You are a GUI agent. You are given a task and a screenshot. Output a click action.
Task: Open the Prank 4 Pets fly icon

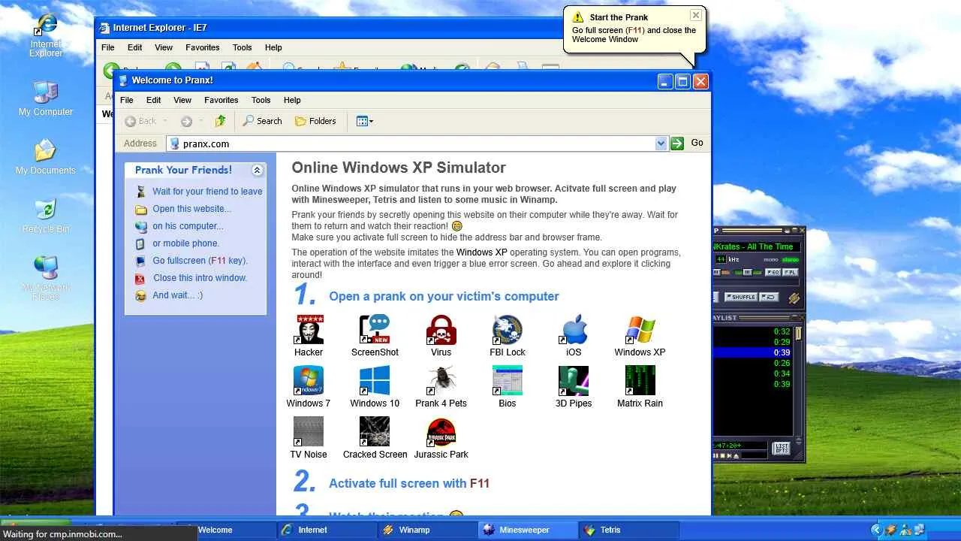(x=441, y=387)
